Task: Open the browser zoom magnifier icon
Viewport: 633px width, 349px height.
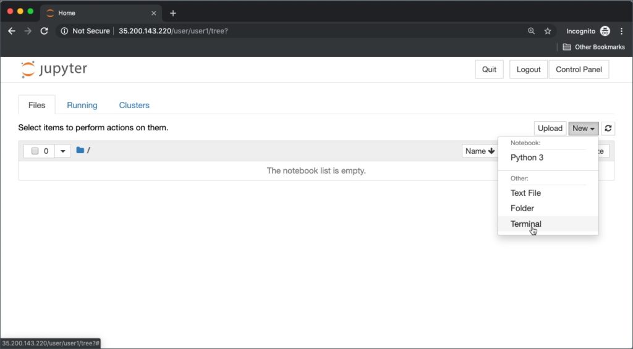Action: (x=531, y=31)
